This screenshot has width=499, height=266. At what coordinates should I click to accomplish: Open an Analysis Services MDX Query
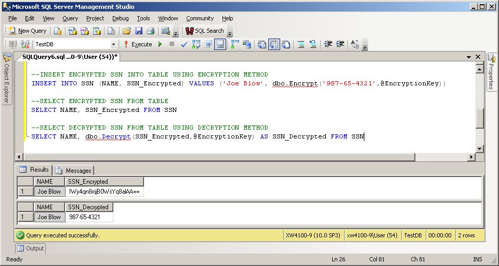73,31
